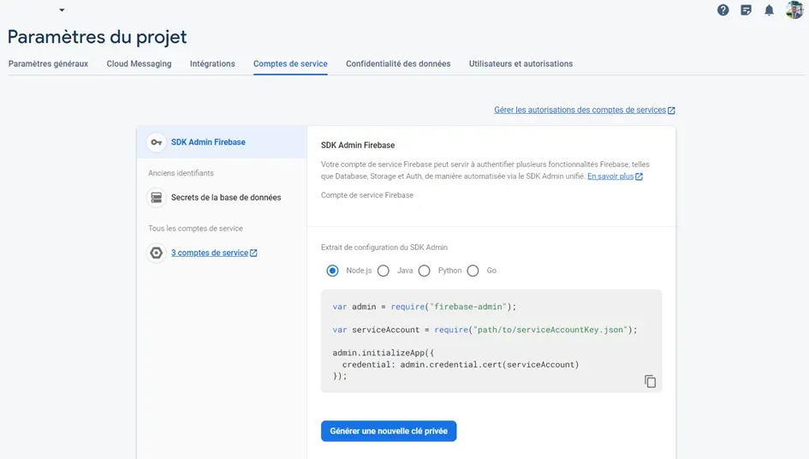
Task: Copy the code snippet with the copy icon
Action: (x=650, y=381)
